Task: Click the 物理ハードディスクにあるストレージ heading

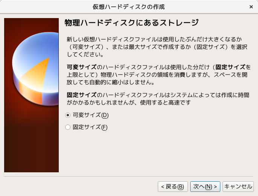Action: coord(131,23)
